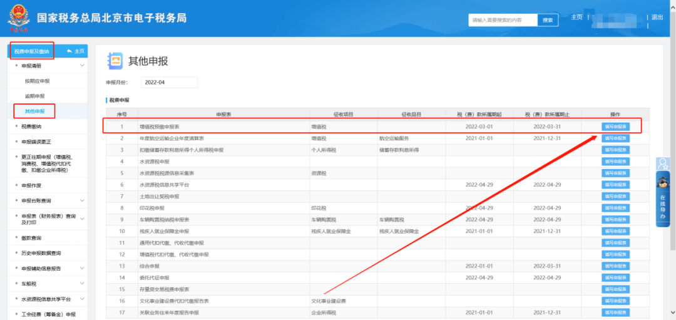The image size is (676, 320).
Task: Click the 搜索 button in the header
Action: point(548,20)
